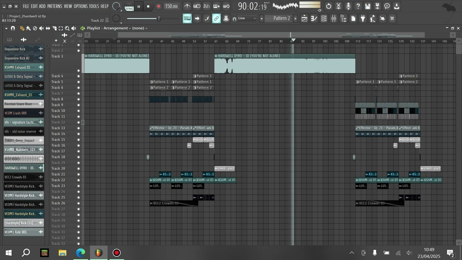The image size is (462, 260).
Task: Click the stop playback button
Action: pos(148,6)
